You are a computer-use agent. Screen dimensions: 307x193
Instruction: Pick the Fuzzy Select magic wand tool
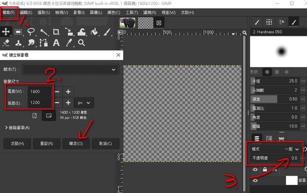[x=44, y=32]
